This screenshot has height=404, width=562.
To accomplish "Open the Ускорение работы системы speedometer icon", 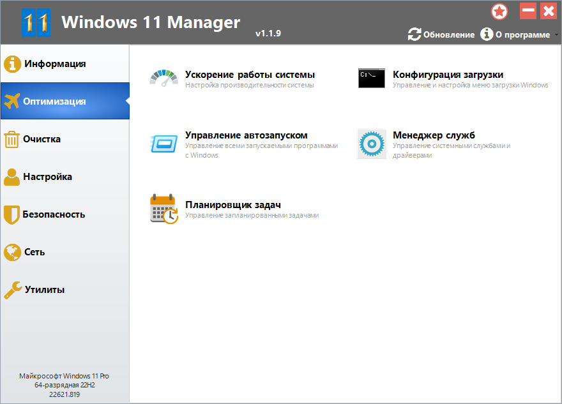I will pyautogui.click(x=165, y=77).
